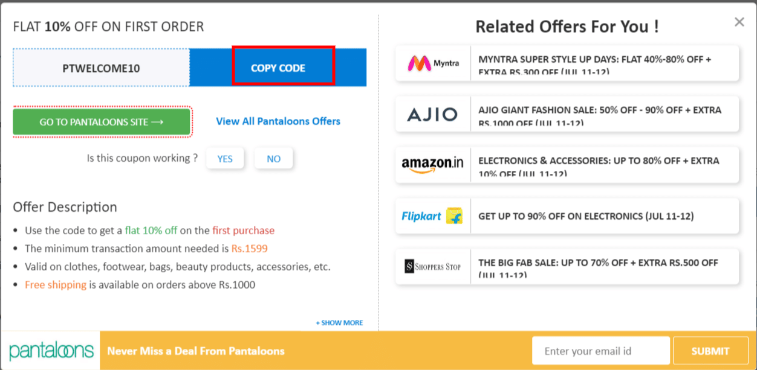757x370 pixels.
Task: Open View All Pantaloons Offers
Action: tap(278, 121)
